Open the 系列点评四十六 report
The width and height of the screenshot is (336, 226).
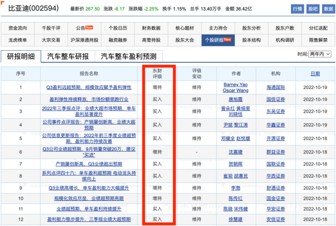89,176
